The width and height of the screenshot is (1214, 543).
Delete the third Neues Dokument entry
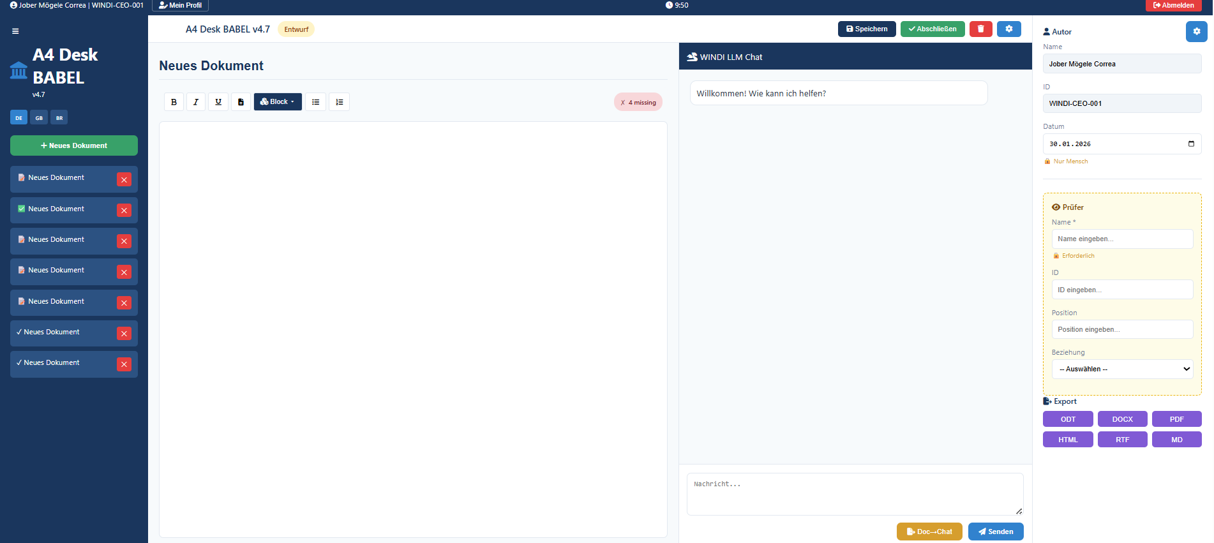pos(124,241)
